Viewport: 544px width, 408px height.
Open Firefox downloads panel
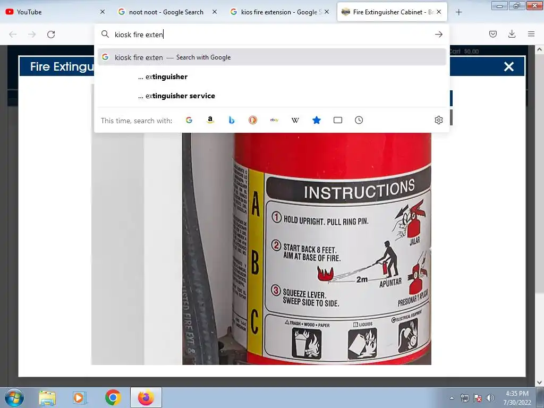(x=512, y=34)
